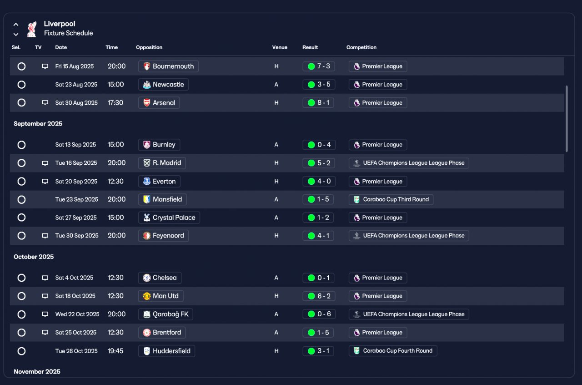Select the Huddersfield fixture radio button
The image size is (582, 385).
pyautogui.click(x=21, y=351)
